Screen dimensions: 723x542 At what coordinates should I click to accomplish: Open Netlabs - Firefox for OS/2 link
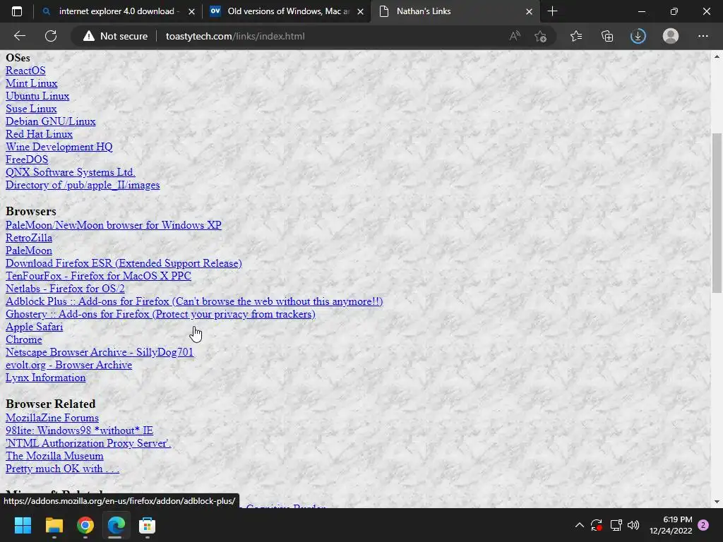[65, 289]
